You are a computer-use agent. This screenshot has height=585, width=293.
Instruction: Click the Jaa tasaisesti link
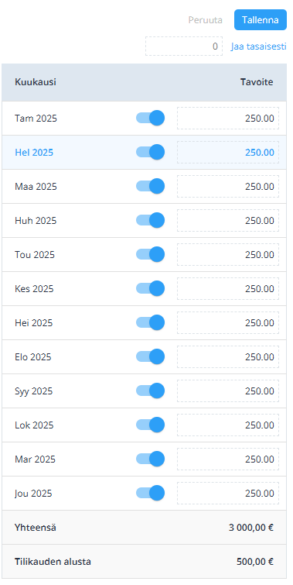point(258,46)
